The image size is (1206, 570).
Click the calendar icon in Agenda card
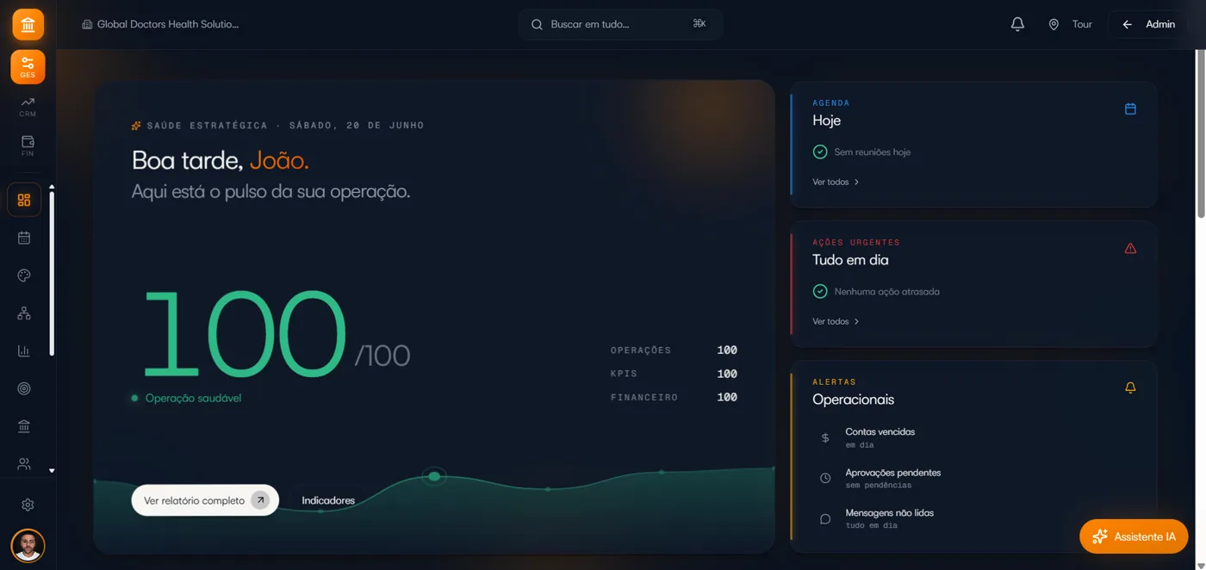pos(1130,108)
